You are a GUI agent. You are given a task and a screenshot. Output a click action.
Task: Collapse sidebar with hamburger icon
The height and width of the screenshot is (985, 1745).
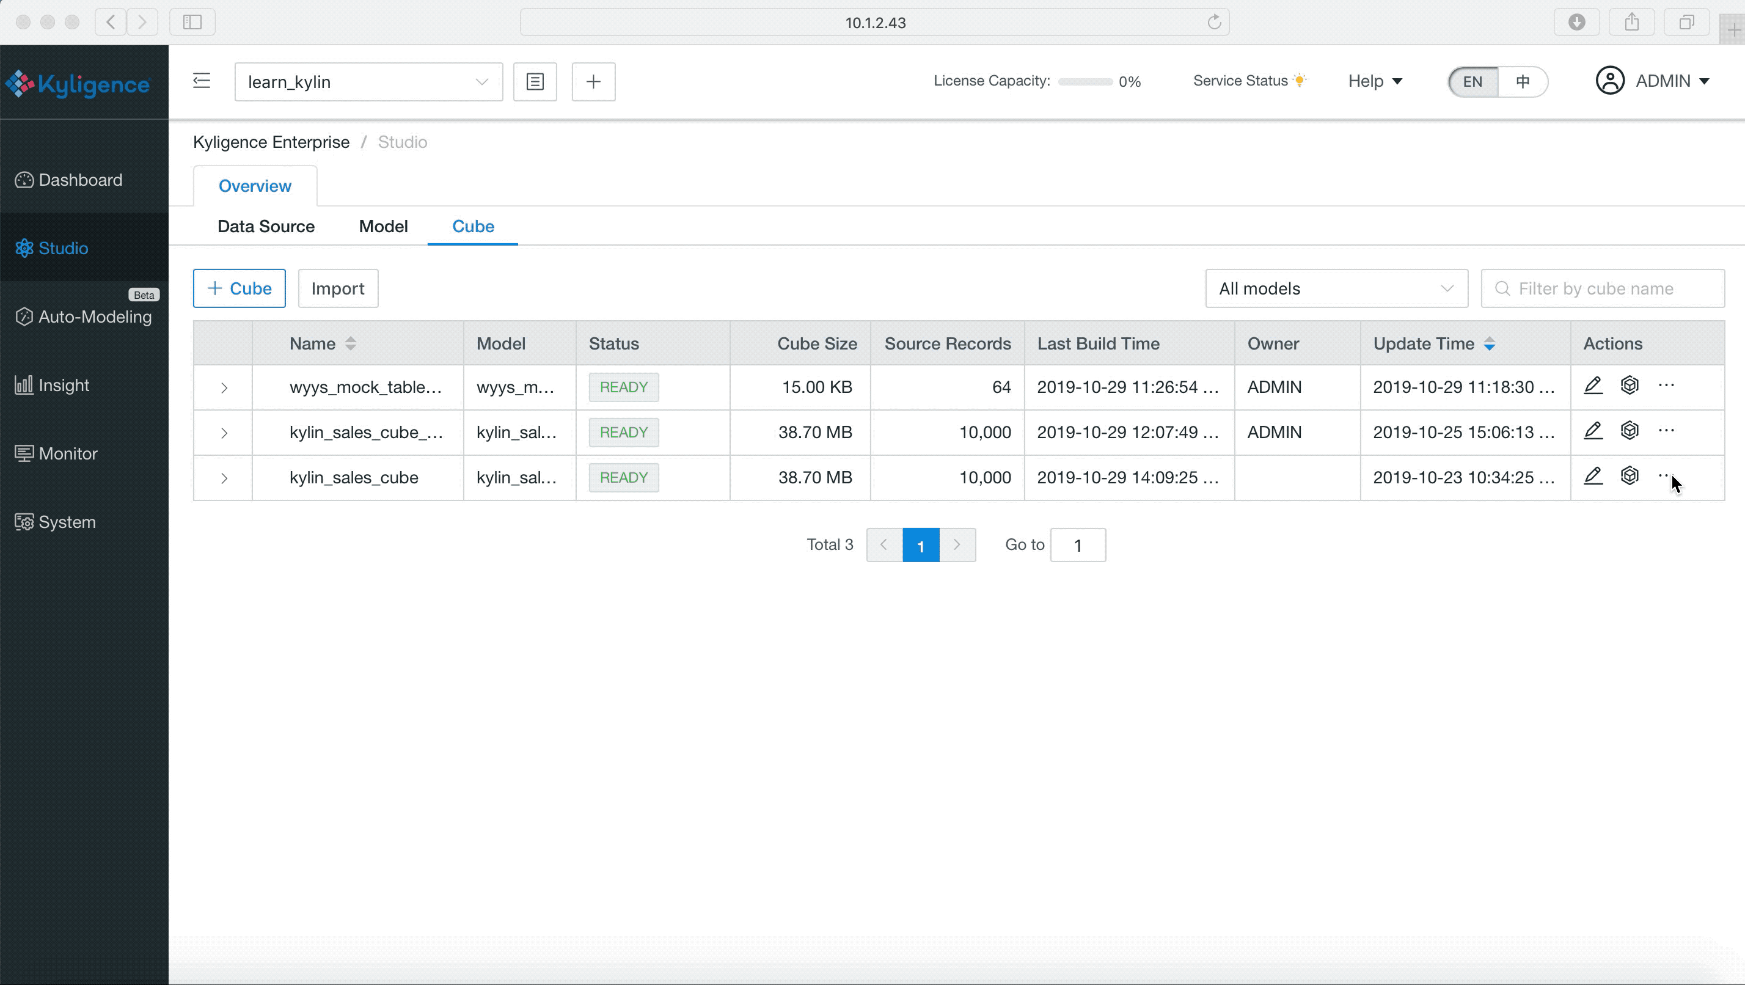point(201,81)
